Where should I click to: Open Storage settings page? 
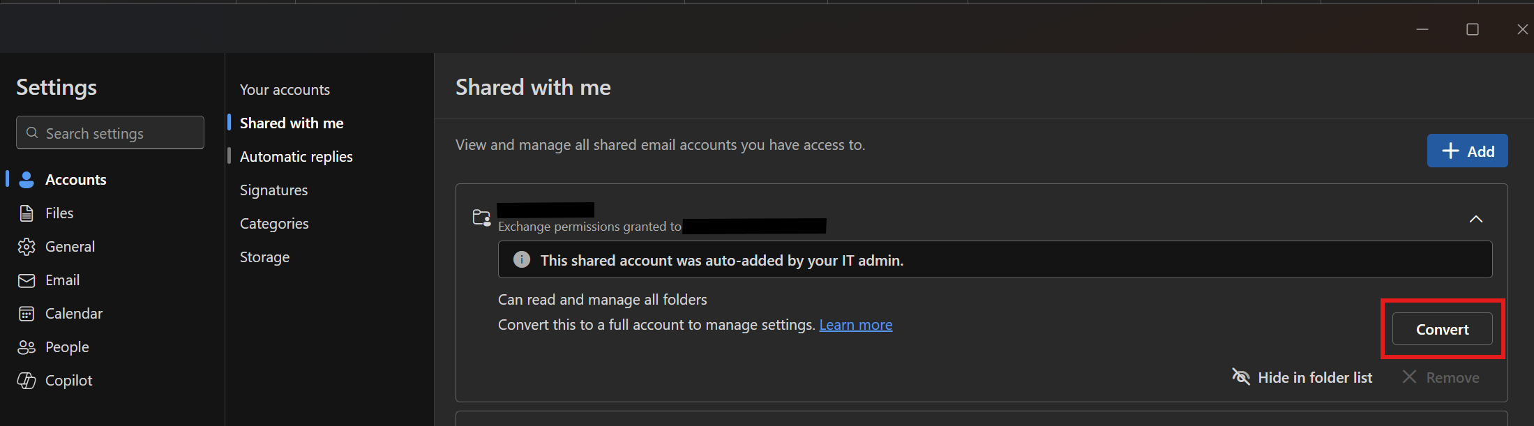coord(264,257)
